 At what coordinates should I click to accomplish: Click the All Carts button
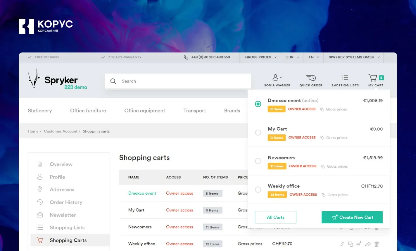tap(275, 217)
